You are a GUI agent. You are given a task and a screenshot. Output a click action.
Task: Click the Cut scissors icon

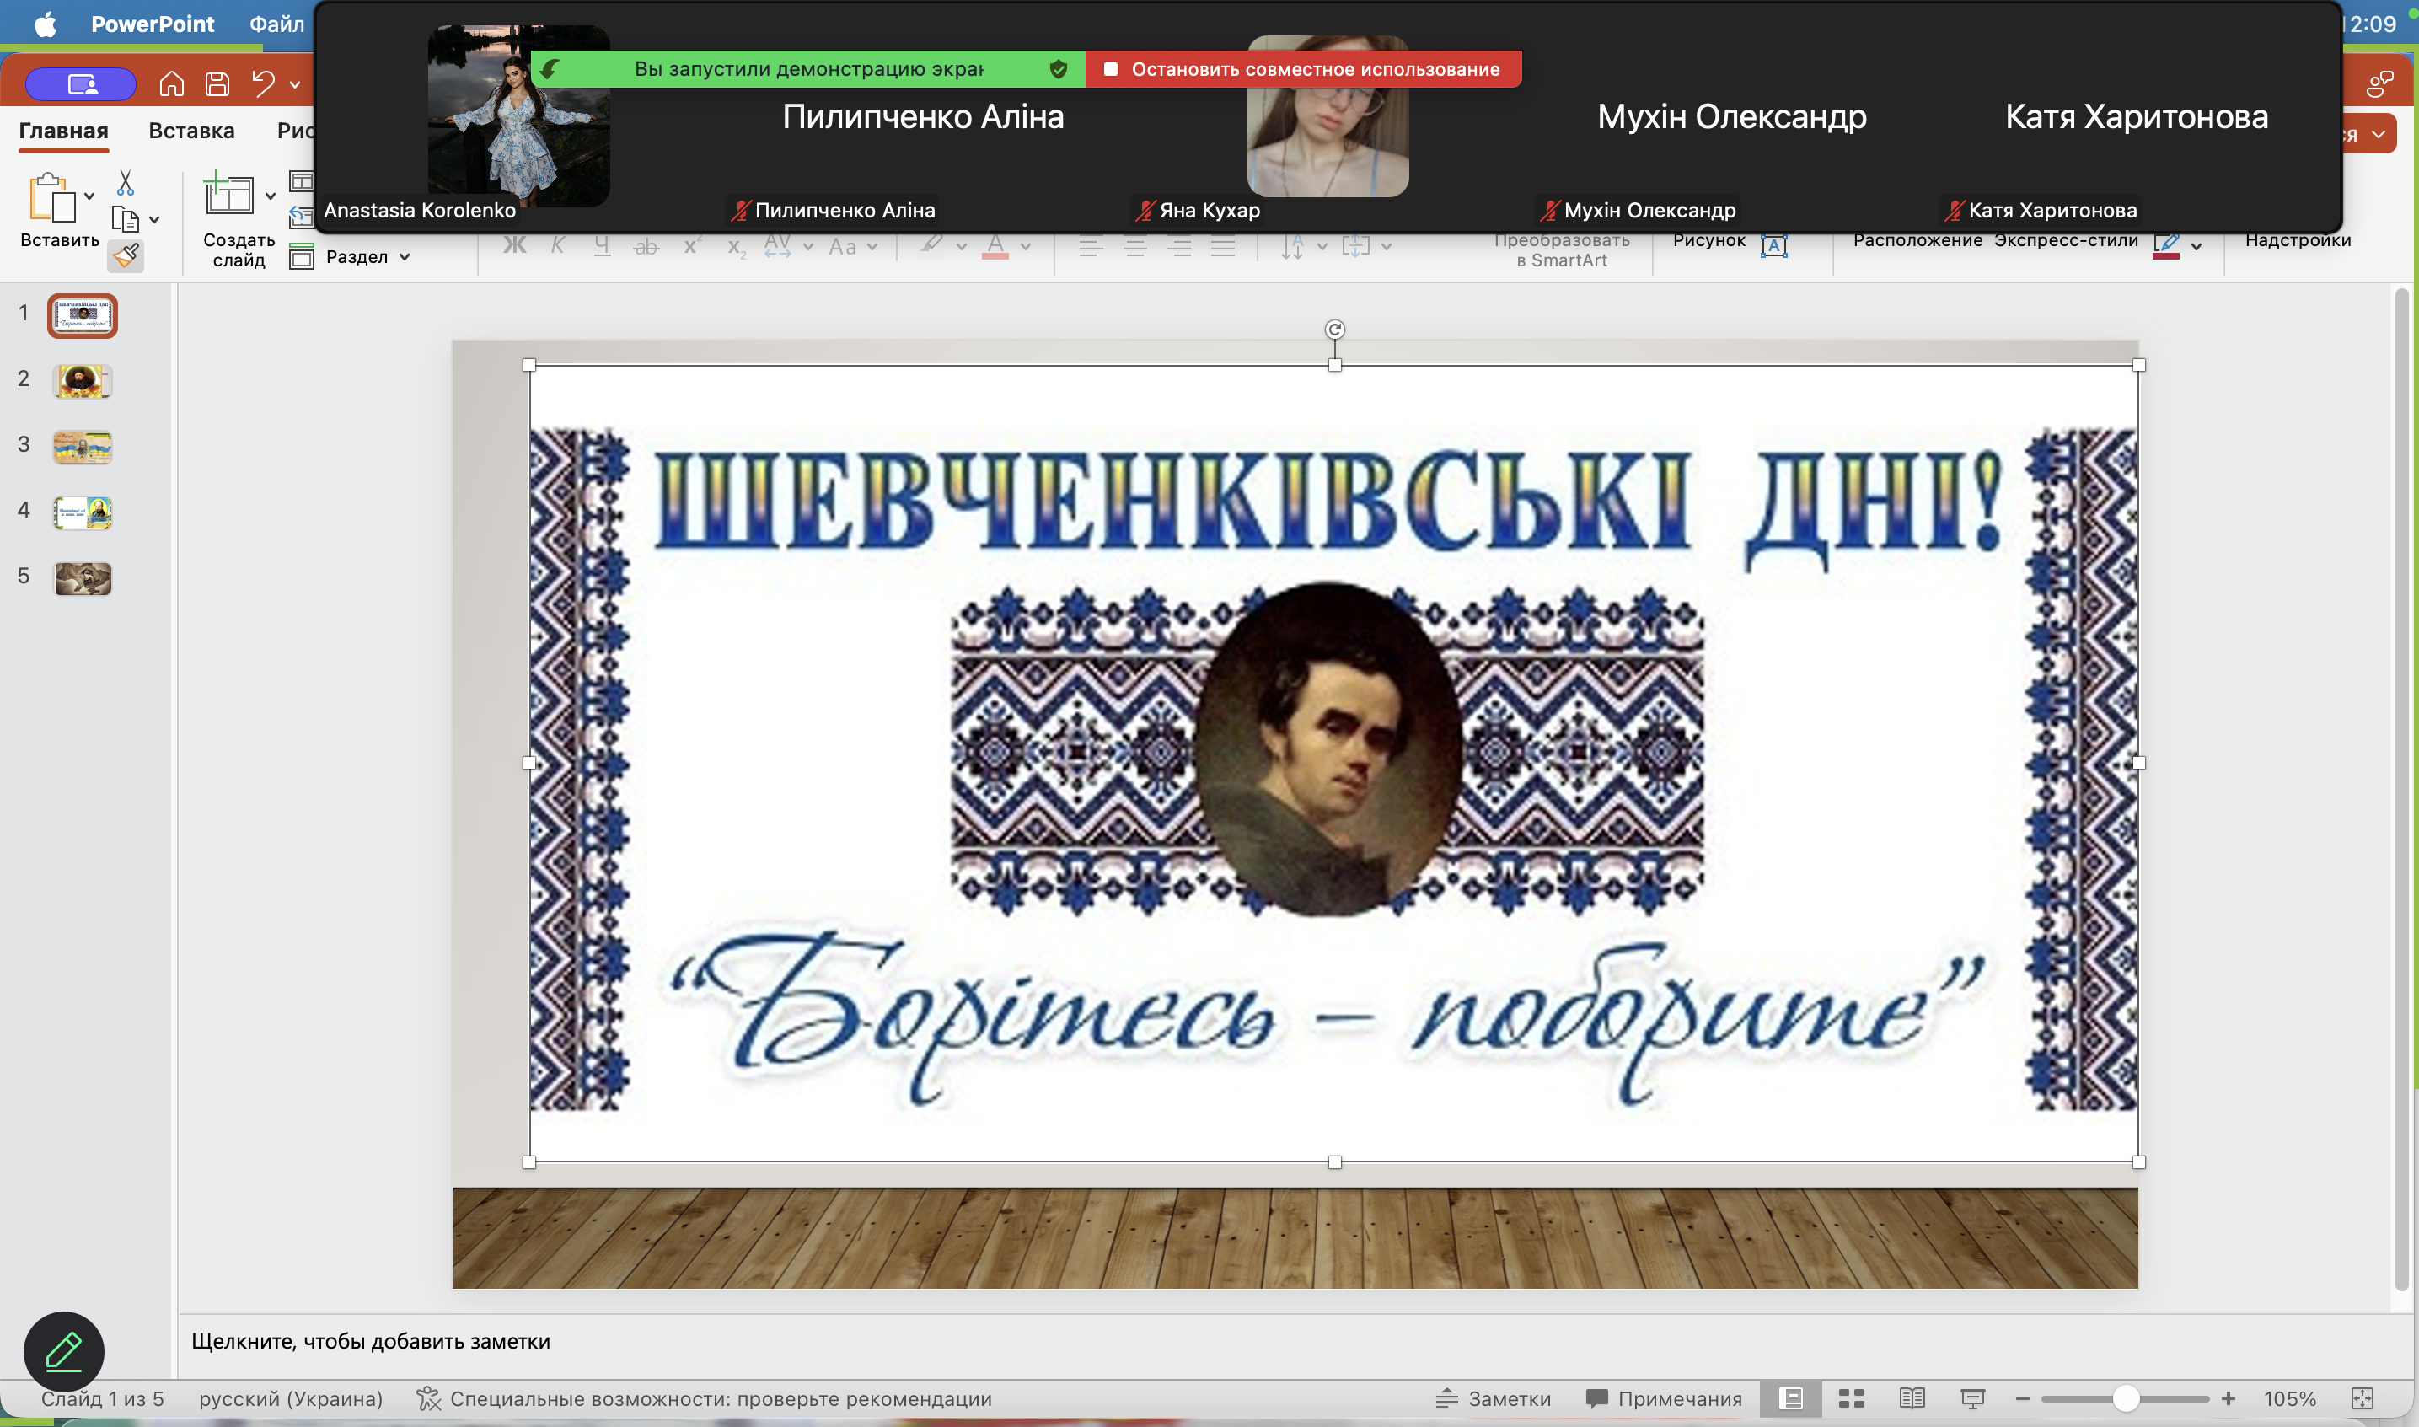[x=125, y=183]
